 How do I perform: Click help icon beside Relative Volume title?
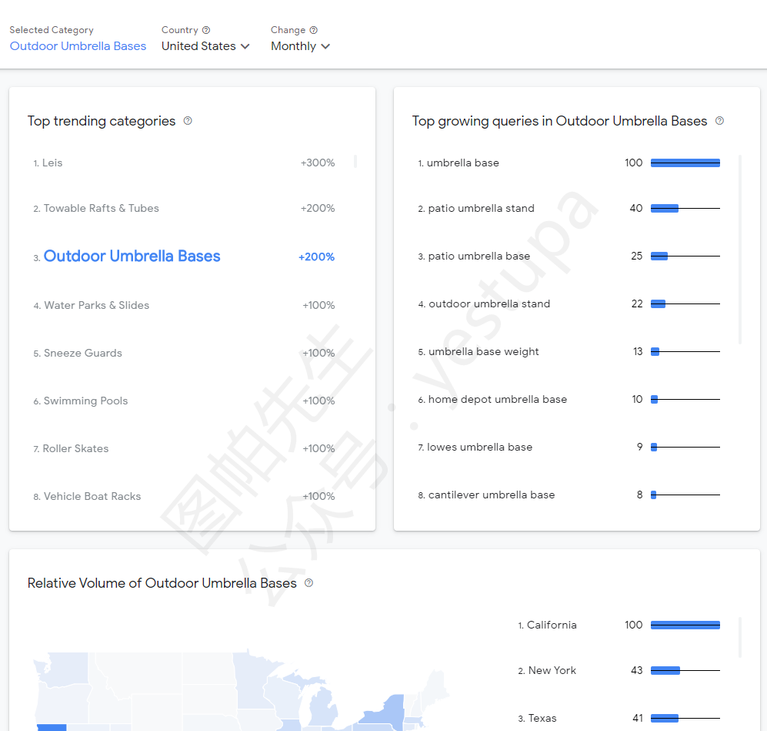click(309, 583)
